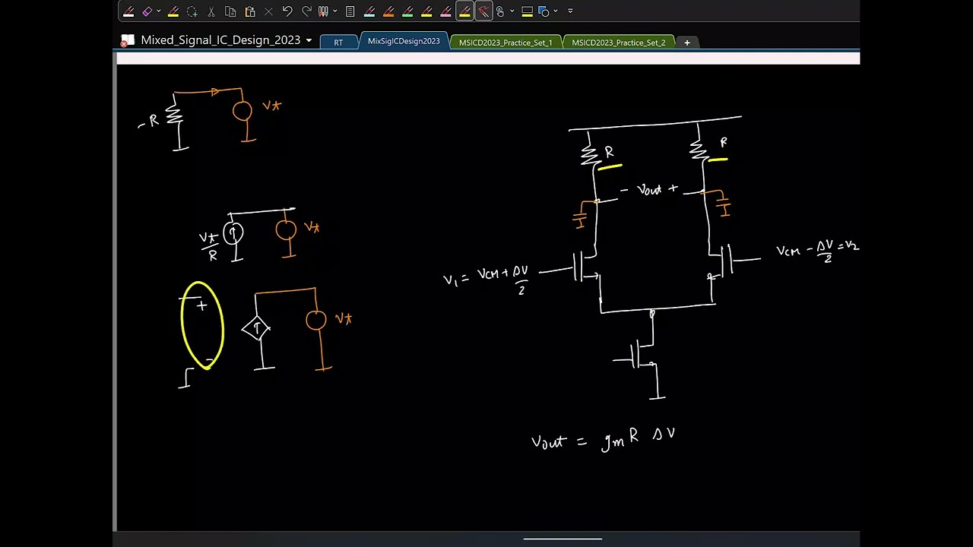The image size is (973, 547).
Task: Click the copy icon
Action: [x=230, y=11]
